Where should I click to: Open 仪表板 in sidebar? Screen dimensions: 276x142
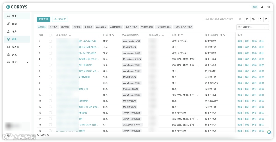(x=17, y=47)
